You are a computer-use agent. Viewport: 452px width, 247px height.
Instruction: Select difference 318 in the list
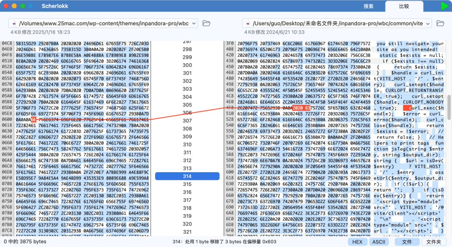point(187,208)
